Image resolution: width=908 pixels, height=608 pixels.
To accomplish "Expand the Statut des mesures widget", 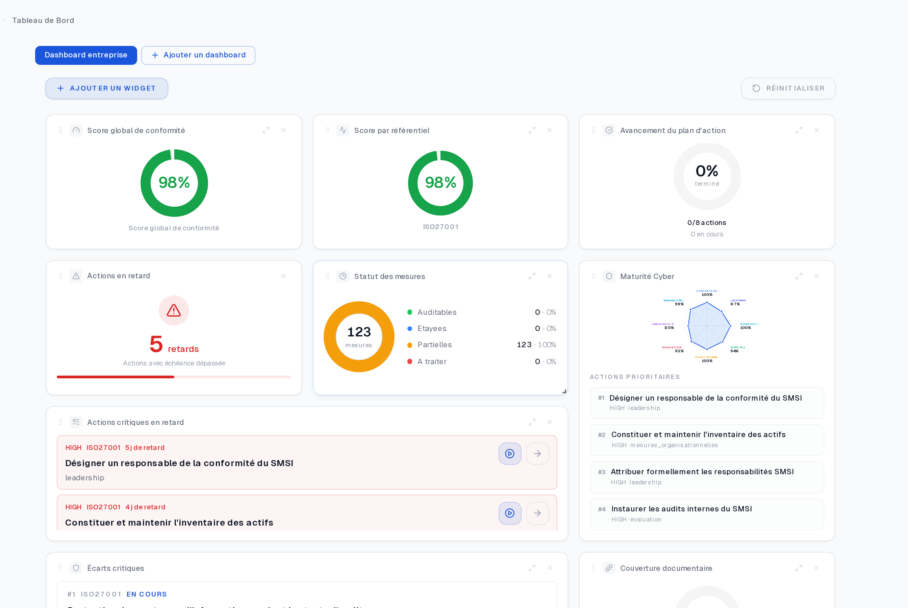I will coord(532,276).
